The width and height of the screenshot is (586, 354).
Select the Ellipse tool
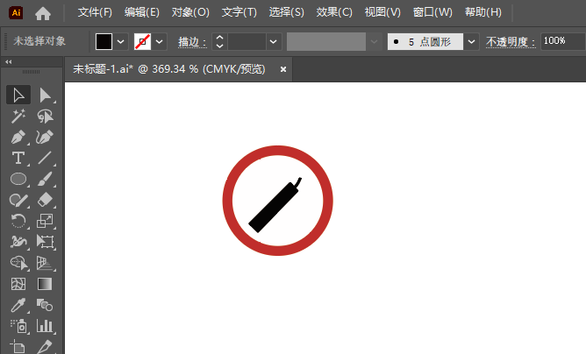(18, 179)
